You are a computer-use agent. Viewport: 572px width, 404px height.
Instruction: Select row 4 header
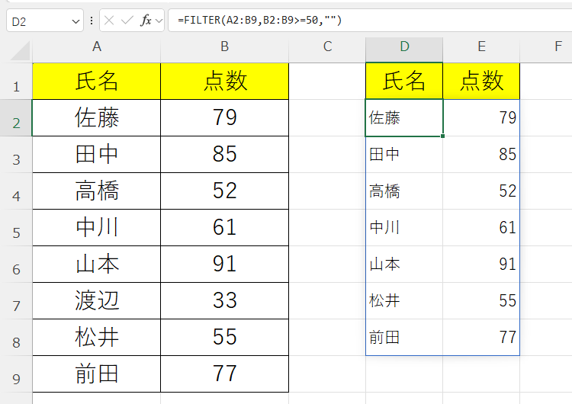(x=16, y=191)
